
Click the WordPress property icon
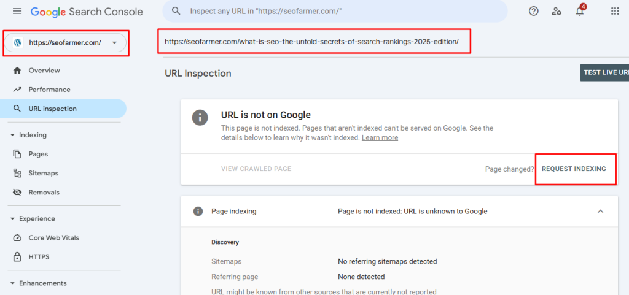18,42
